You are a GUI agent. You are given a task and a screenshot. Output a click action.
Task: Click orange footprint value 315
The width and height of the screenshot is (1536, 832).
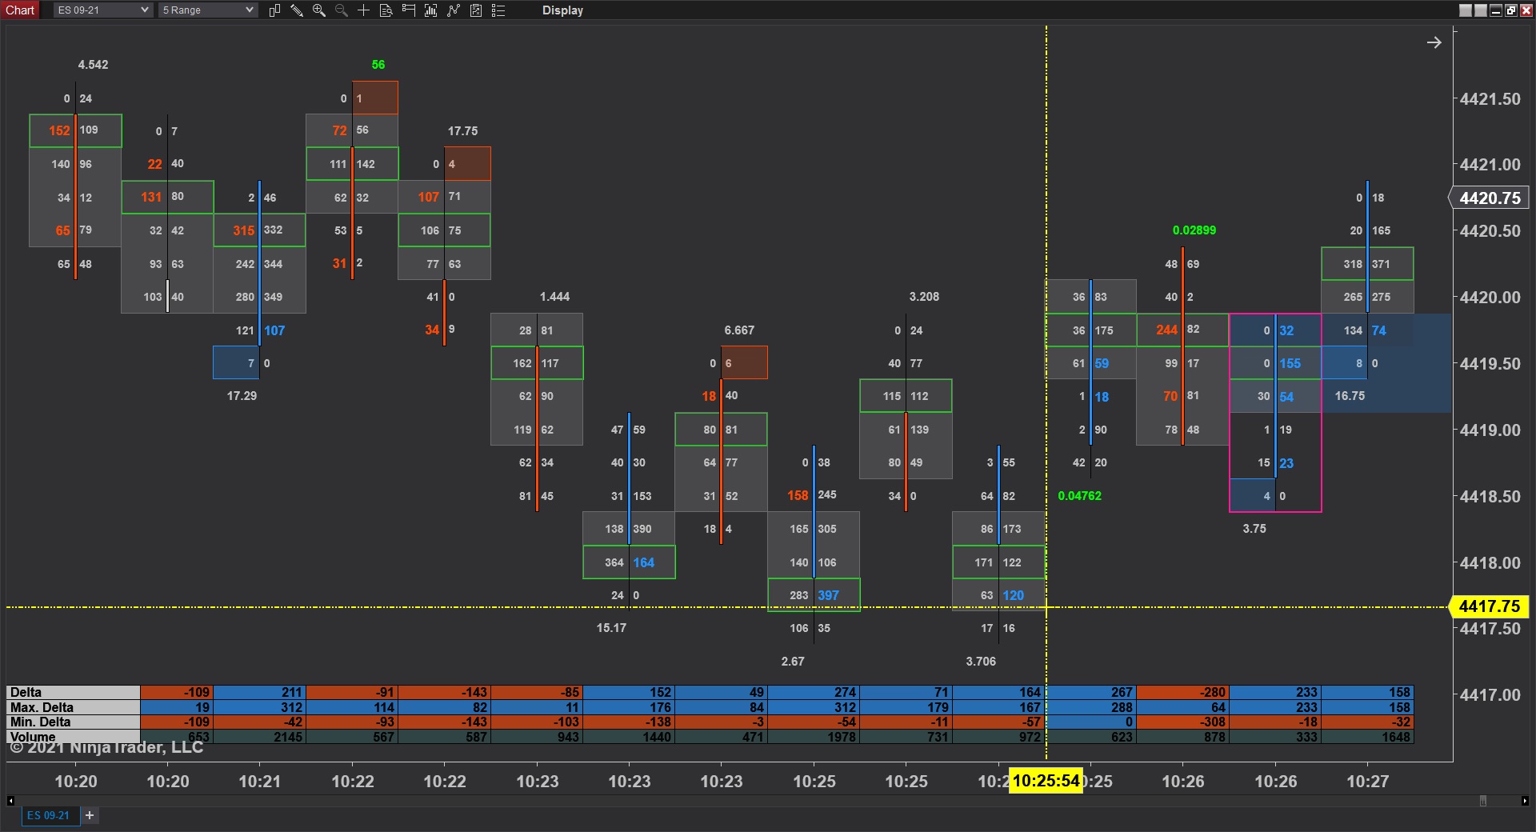coord(244,230)
